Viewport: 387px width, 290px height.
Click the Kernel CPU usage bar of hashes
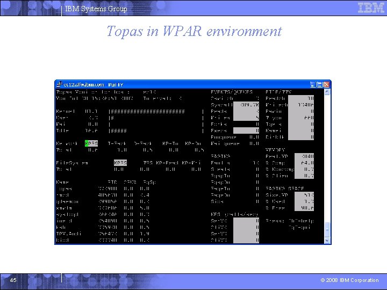click(x=148, y=112)
